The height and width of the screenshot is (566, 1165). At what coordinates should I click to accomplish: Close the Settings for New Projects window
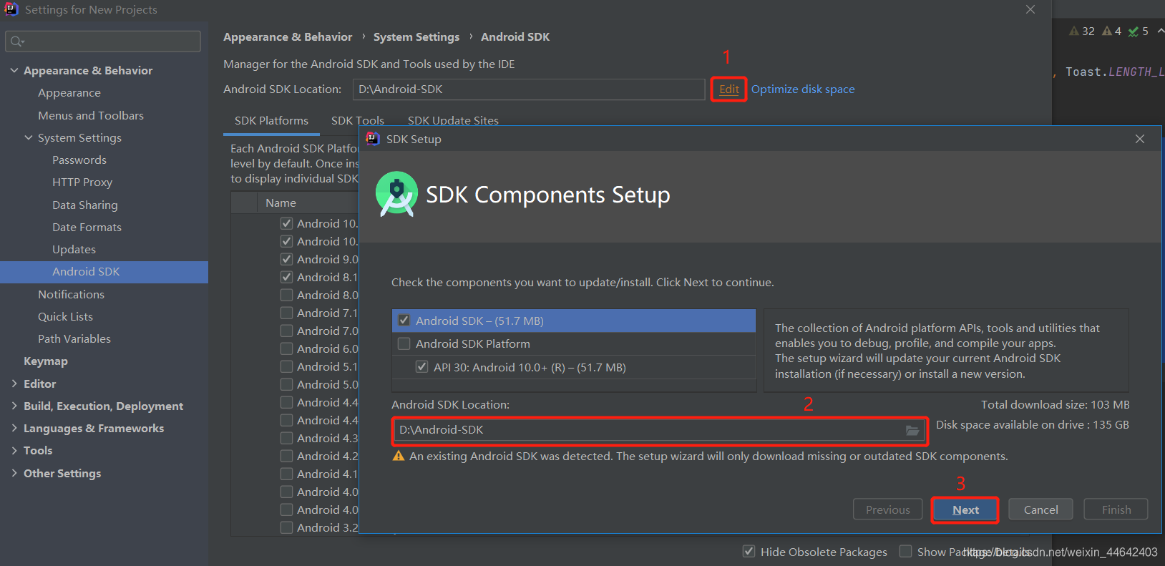point(1030,9)
